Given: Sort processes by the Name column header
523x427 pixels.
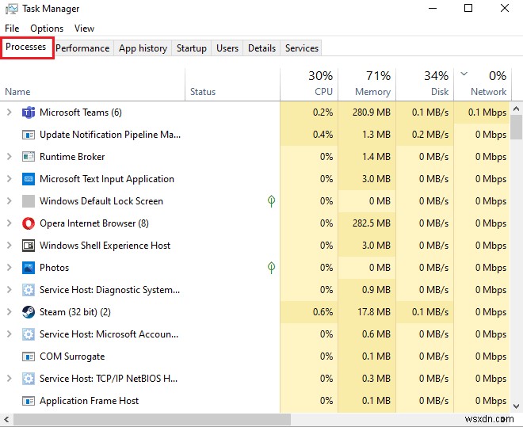Looking at the screenshot, I should tap(93, 85).
